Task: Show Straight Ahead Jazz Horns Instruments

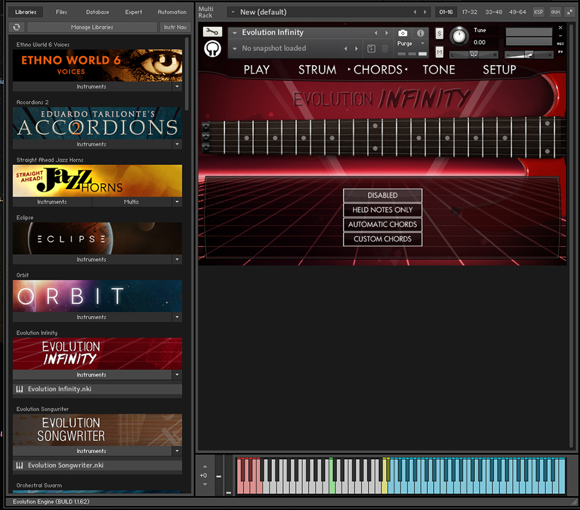Action: 52,202
